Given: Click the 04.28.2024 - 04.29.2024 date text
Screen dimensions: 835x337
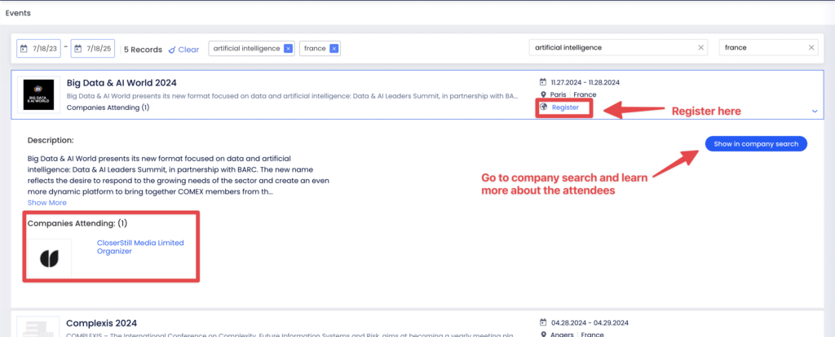Looking at the screenshot, I should tap(590, 322).
